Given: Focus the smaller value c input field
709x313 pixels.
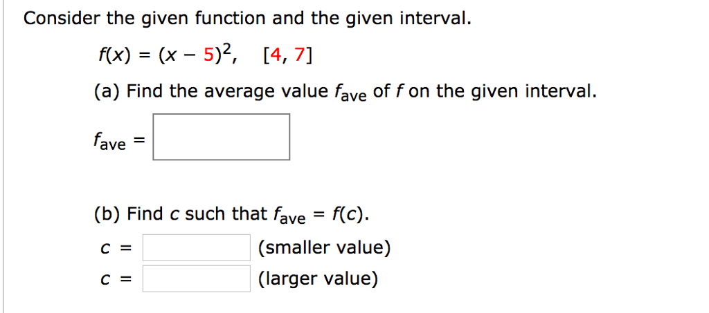Looking at the screenshot, I should [x=196, y=247].
